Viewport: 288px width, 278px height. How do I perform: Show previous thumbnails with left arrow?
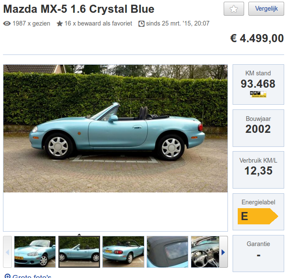point(7,252)
